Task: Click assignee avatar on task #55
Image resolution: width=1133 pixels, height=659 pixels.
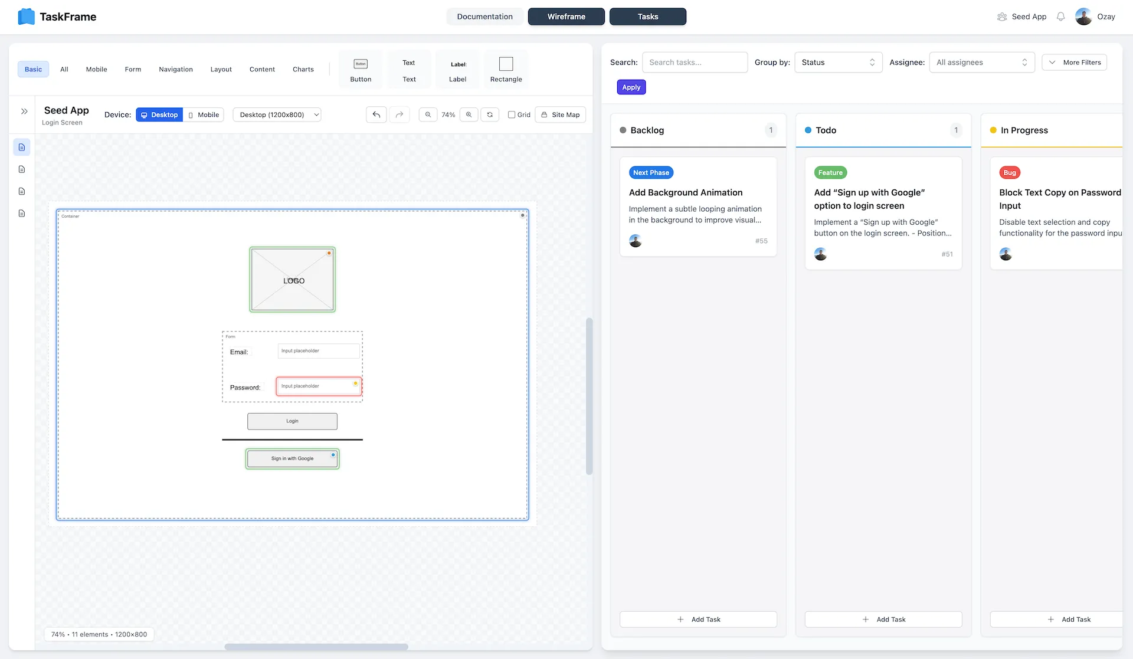Action: [635, 241]
